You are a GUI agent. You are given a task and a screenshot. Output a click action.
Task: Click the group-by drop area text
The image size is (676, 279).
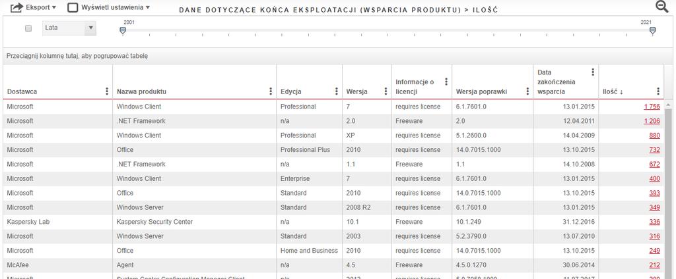pyautogui.click(x=77, y=57)
